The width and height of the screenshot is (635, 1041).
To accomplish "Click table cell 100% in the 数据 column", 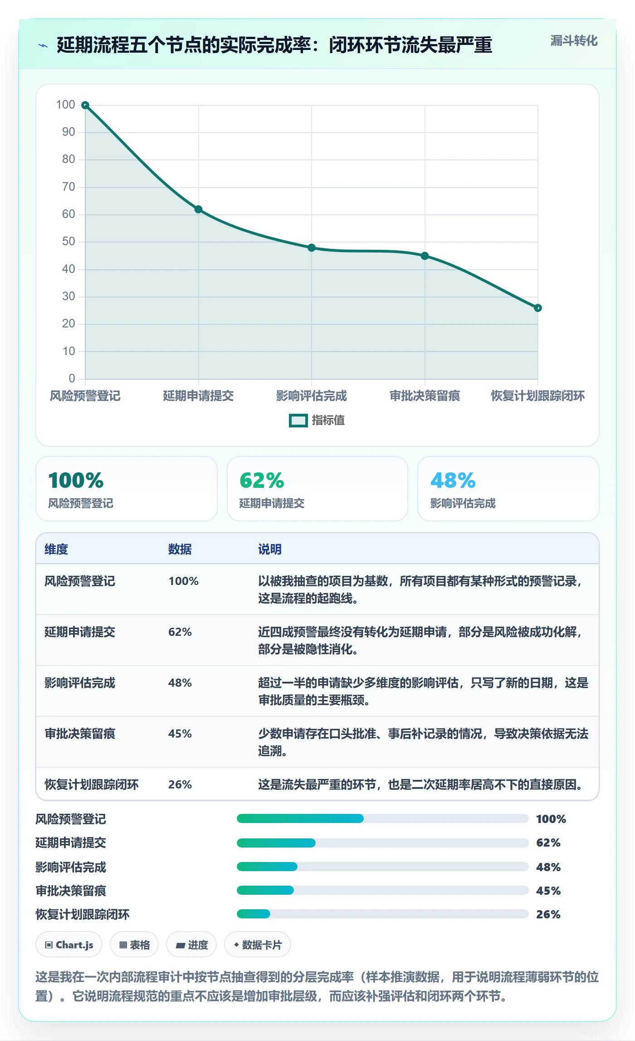I will 184,581.
